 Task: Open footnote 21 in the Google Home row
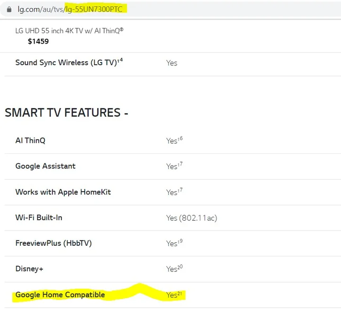coord(180,293)
